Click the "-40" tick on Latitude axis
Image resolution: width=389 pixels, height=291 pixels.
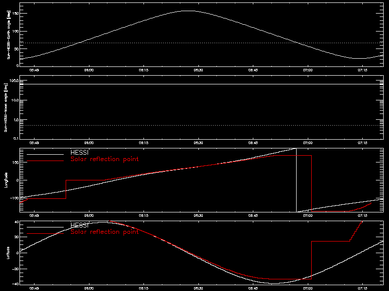click(16, 284)
